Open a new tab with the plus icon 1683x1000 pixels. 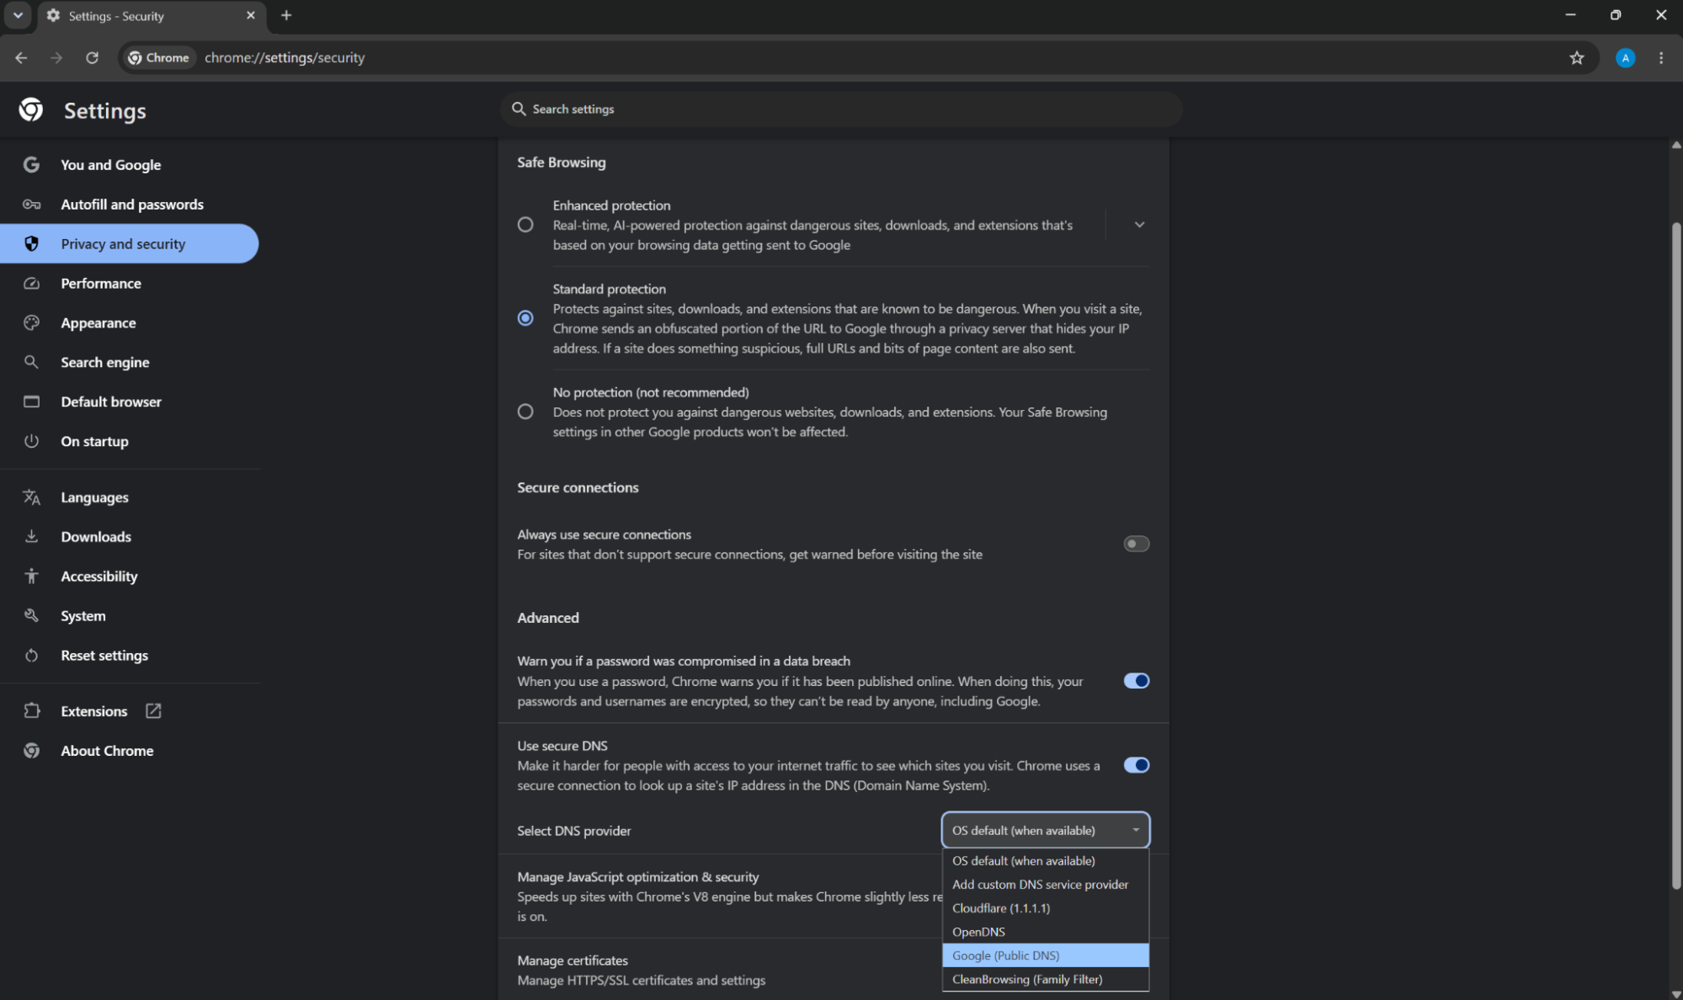[286, 15]
